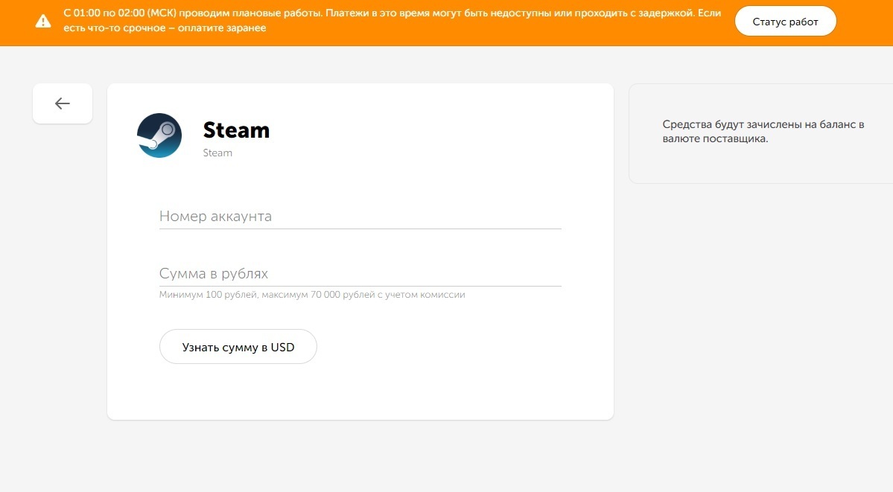Click the back arrow button

(62, 103)
